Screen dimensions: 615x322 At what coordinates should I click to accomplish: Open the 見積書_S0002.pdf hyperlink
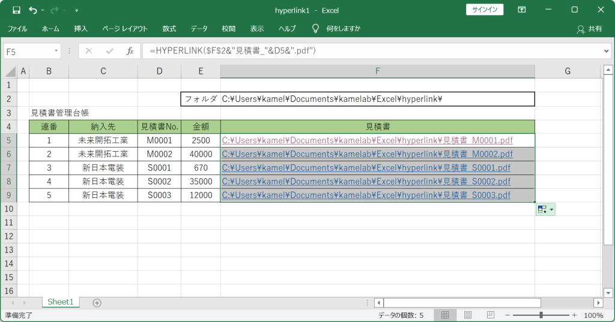tap(366, 181)
